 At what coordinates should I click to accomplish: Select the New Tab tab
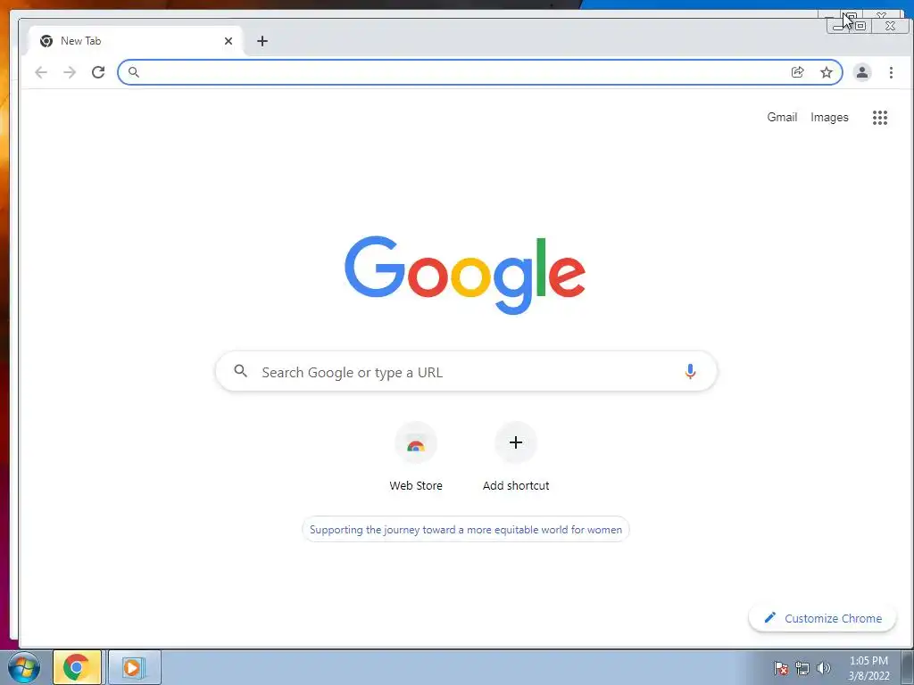pyautogui.click(x=136, y=41)
